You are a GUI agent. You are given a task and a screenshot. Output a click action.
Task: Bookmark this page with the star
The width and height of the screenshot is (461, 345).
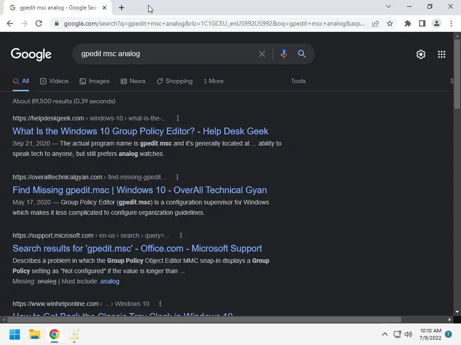tap(390, 23)
